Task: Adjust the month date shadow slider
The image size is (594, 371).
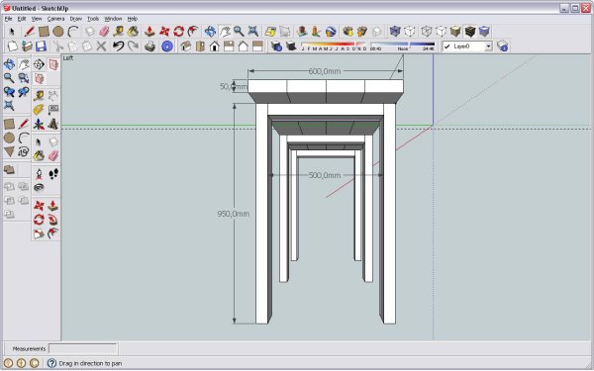Action: coord(334,46)
